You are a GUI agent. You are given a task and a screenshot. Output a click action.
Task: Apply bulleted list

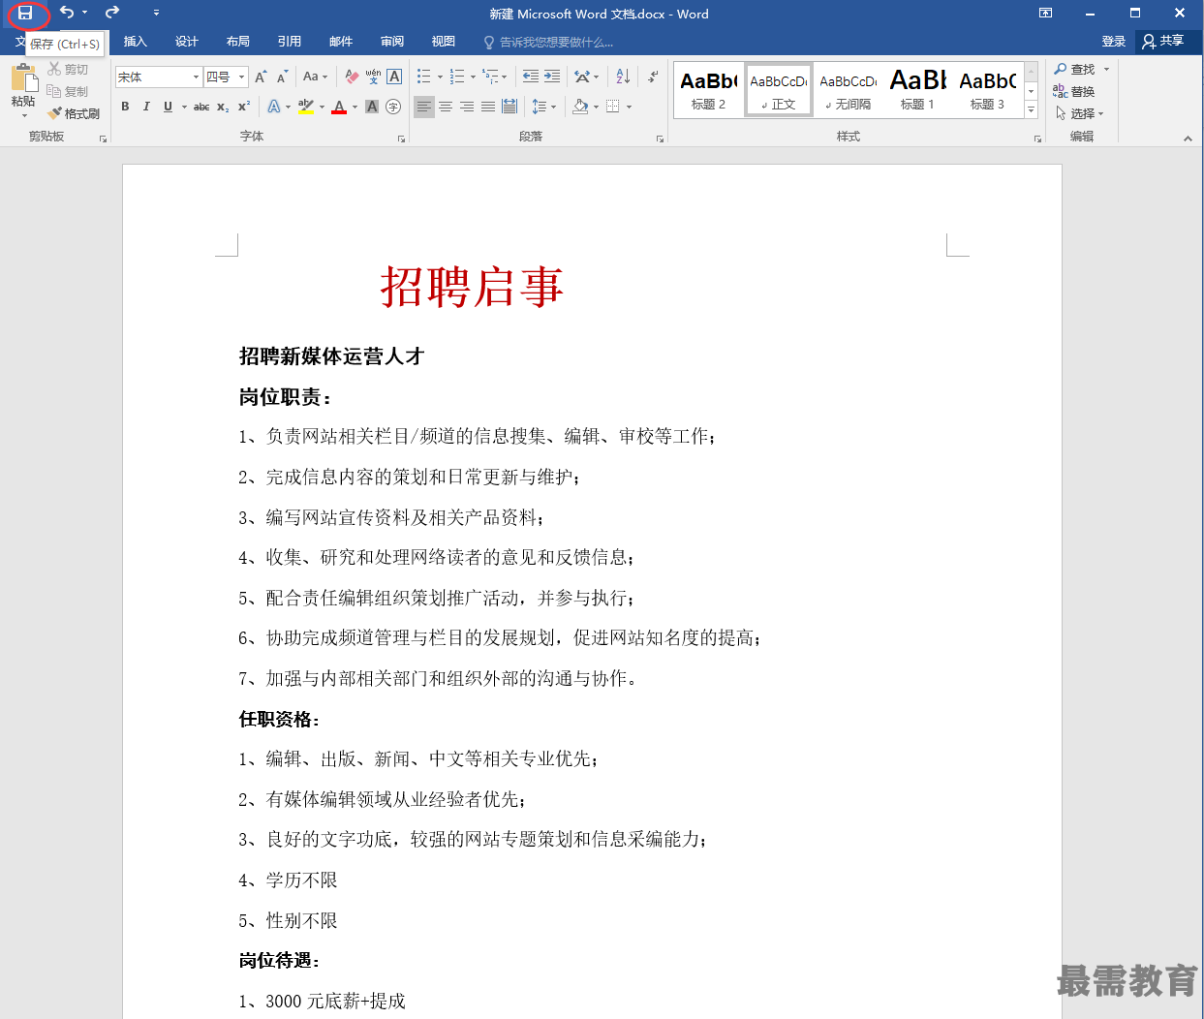(423, 77)
